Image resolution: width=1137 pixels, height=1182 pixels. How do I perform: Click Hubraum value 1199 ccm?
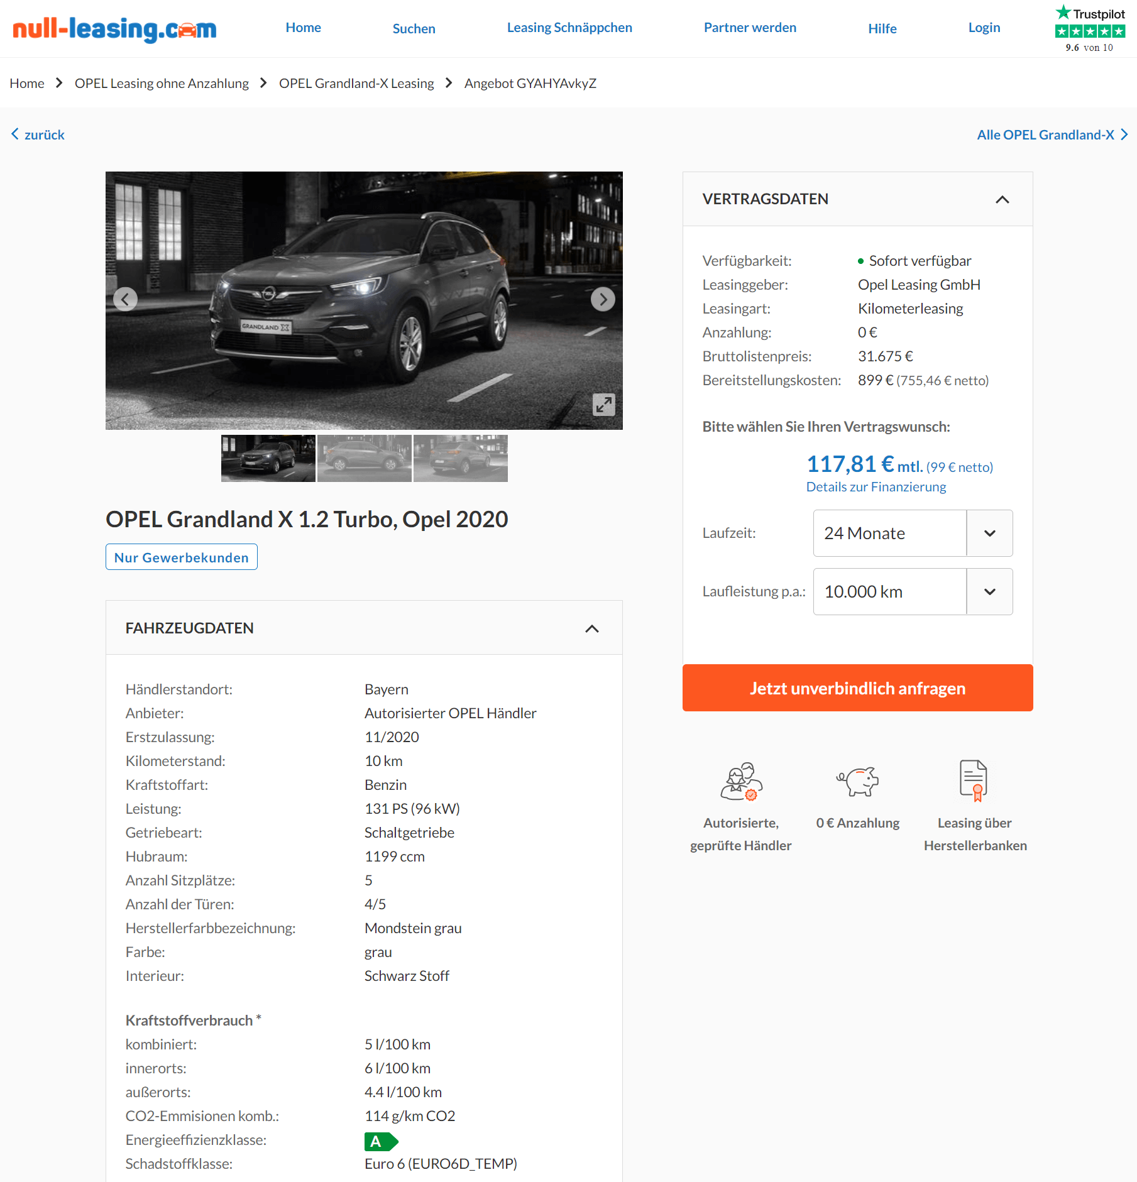click(395, 856)
